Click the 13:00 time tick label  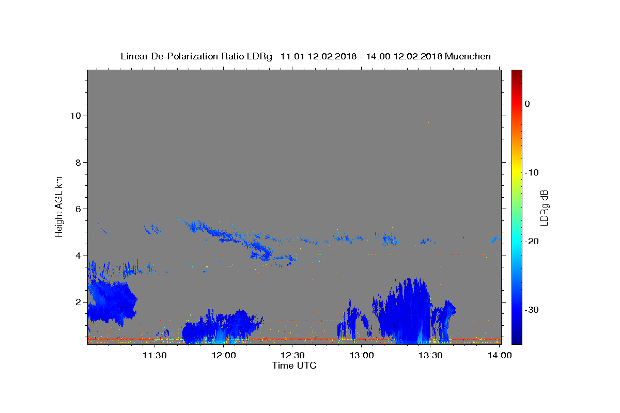pyautogui.click(x=362, y=355)
